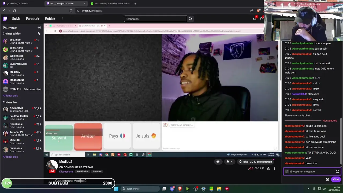Open a new browser tab
The width and height of the screenshot is (343, 193).
point(135,3)
